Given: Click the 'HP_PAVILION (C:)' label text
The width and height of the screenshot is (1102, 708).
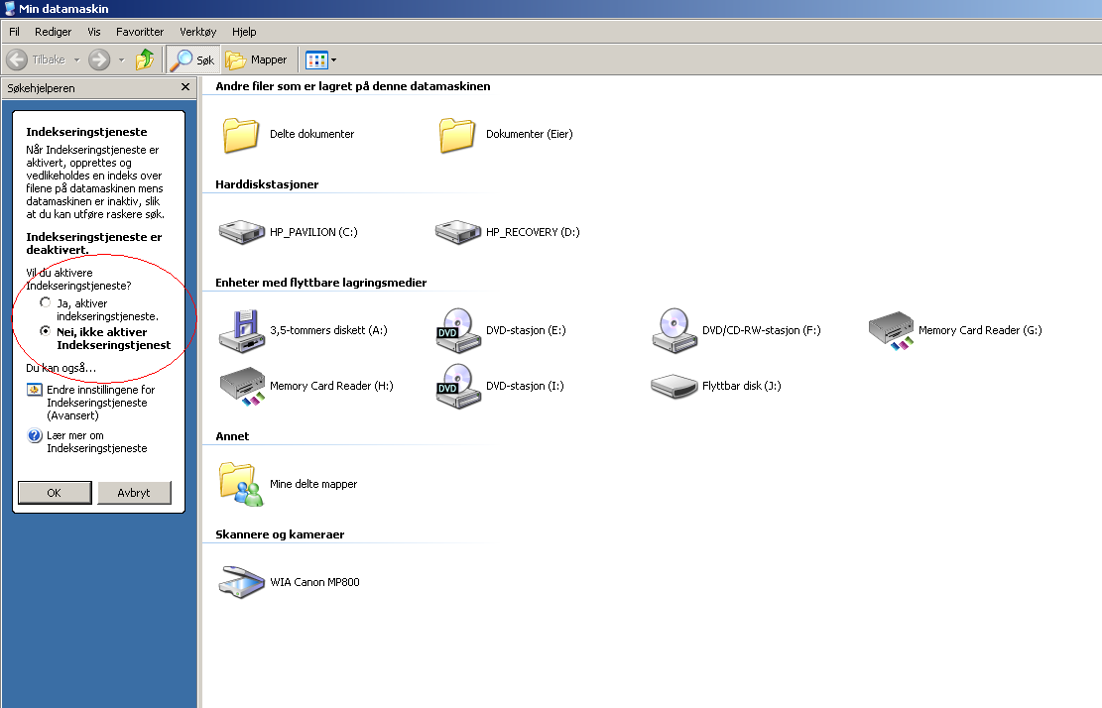Looking at the screenshot, I should [x=313, y=232].
